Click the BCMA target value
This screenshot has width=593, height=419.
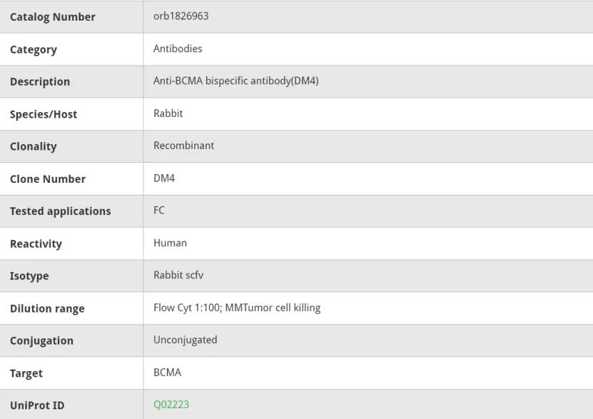[x=167, y=373]
